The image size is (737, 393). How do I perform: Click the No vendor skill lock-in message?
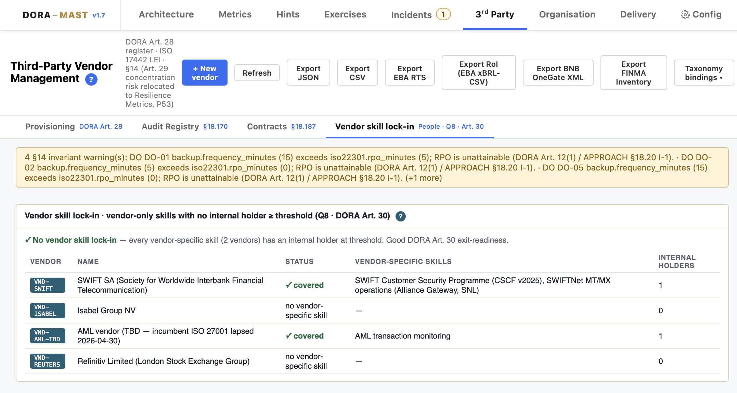point(267,240)
